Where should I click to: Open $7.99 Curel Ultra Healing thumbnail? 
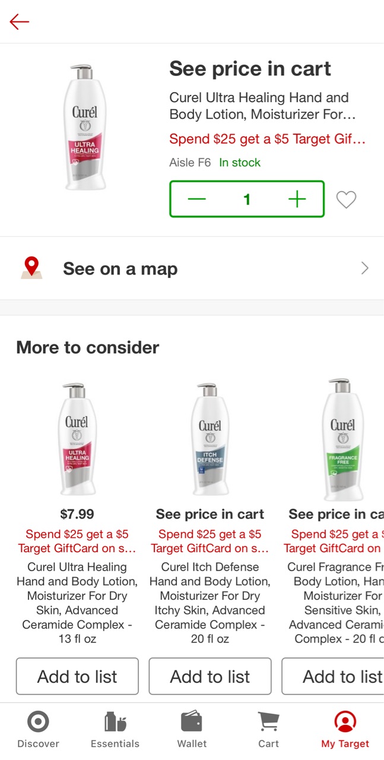(77, 439)
